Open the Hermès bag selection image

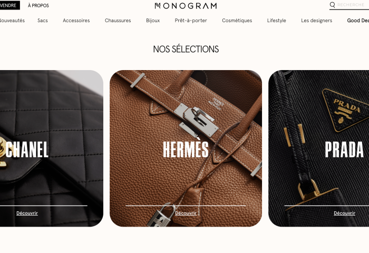coord(186,148)
